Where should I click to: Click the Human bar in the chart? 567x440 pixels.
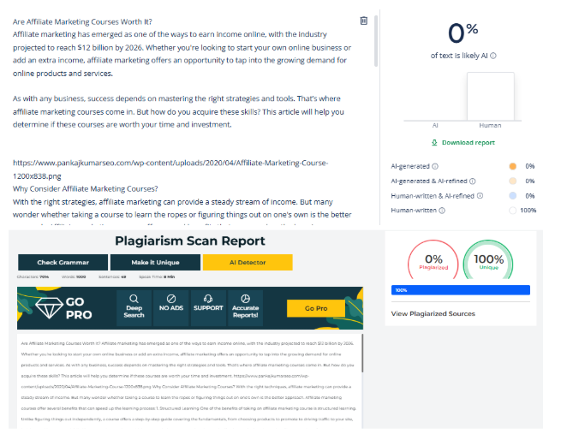coord(490,96)
